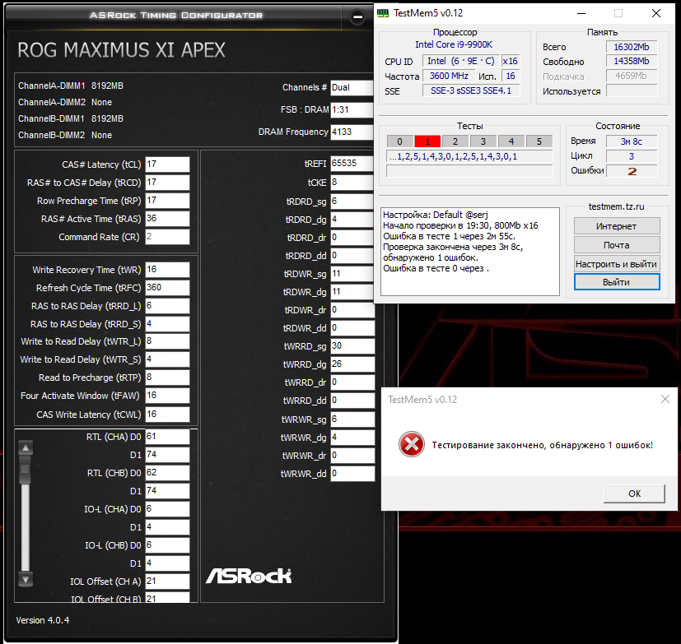
Task: Click scroll up arrow in RTL panel
Action: [26, 448]
